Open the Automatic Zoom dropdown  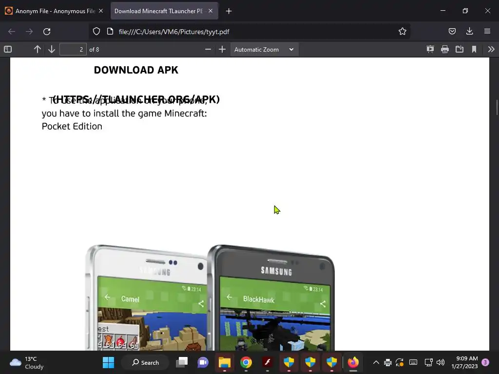[x=264, y=49]
